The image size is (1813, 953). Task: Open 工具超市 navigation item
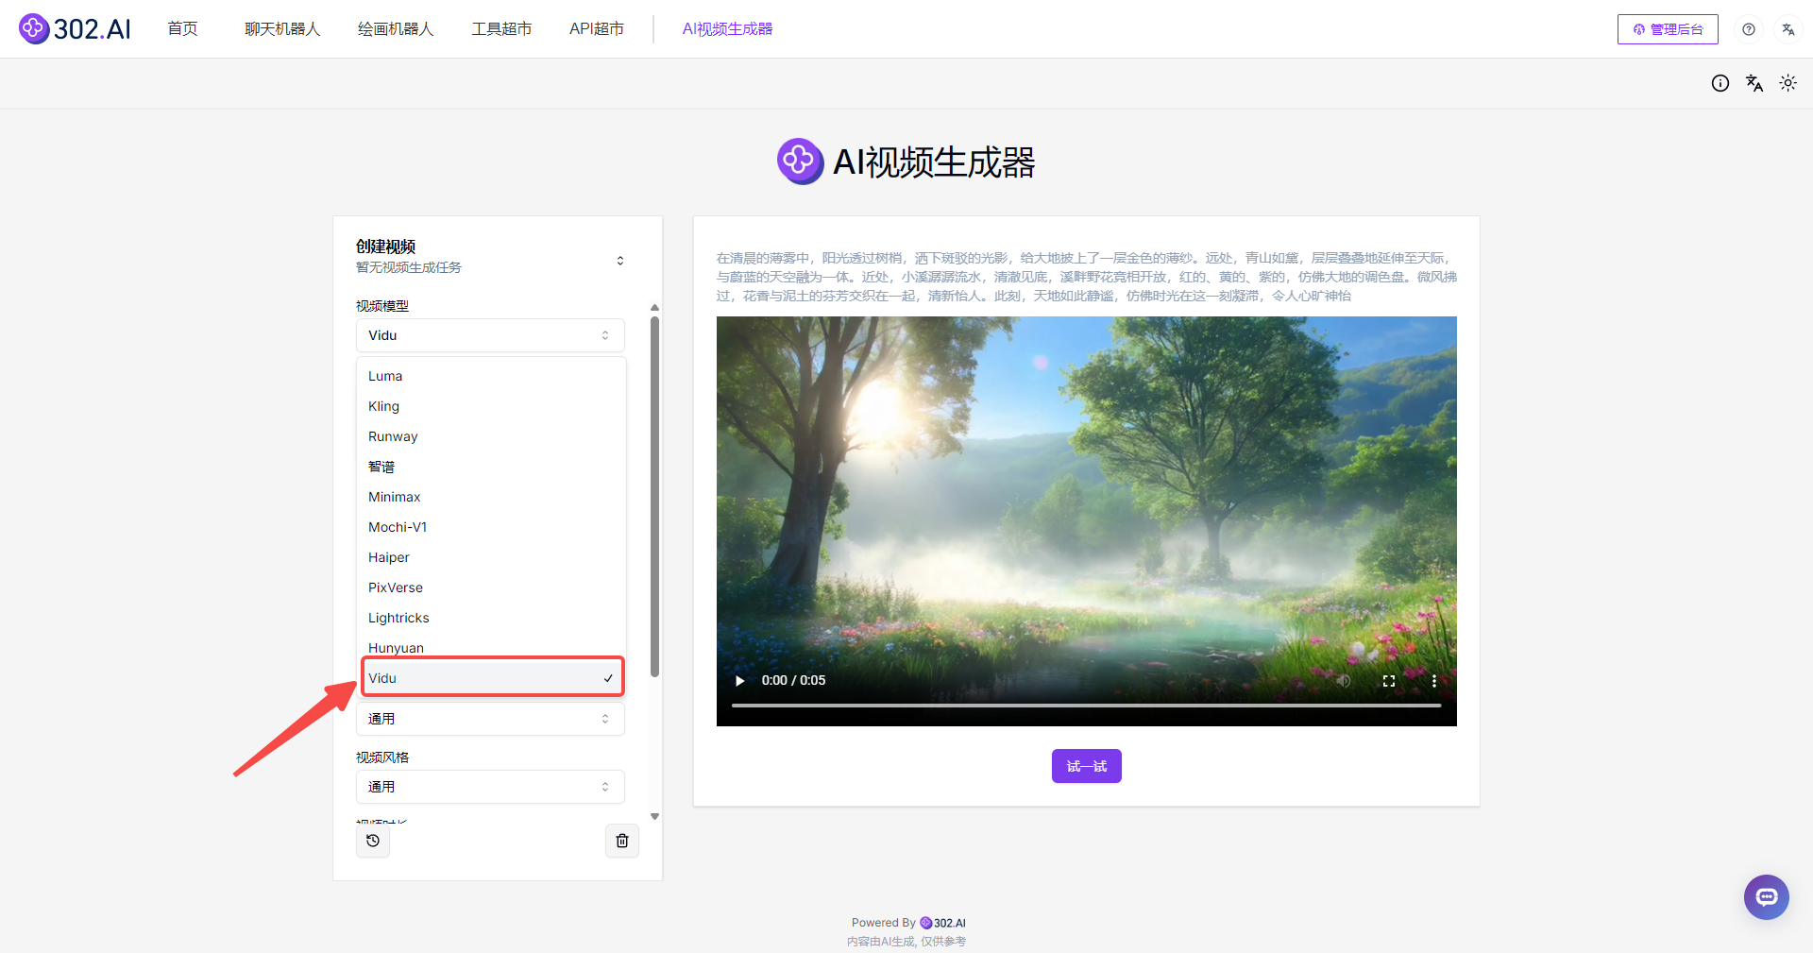point(501,28)
